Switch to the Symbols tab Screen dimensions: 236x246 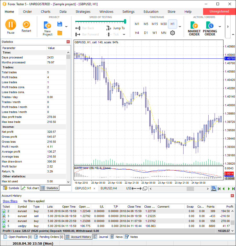coord(11,188)
